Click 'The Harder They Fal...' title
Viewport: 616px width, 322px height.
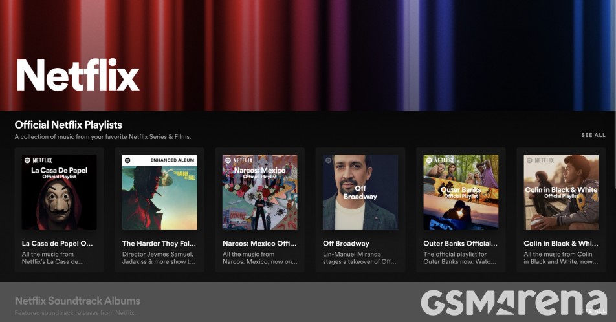(x=159, y=244)
